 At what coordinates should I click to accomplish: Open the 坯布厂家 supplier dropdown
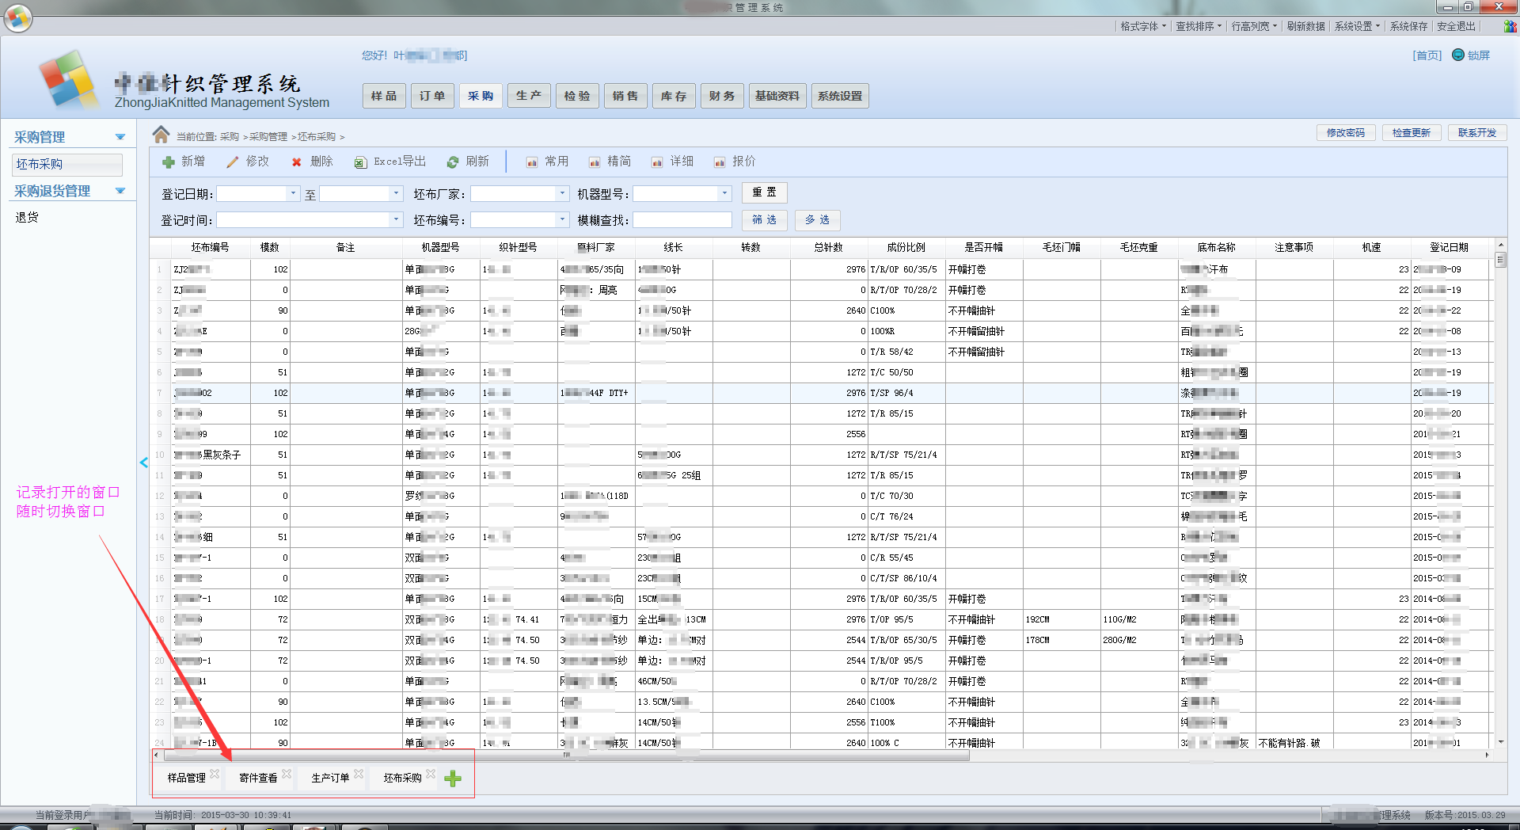tap(562, 192)
